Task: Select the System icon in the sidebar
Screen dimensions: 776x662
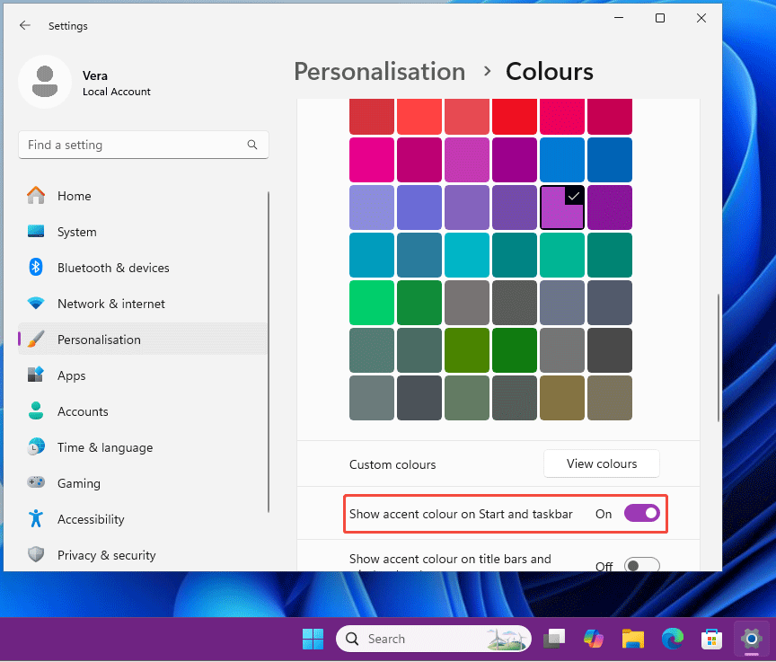Action: point(36,232)
